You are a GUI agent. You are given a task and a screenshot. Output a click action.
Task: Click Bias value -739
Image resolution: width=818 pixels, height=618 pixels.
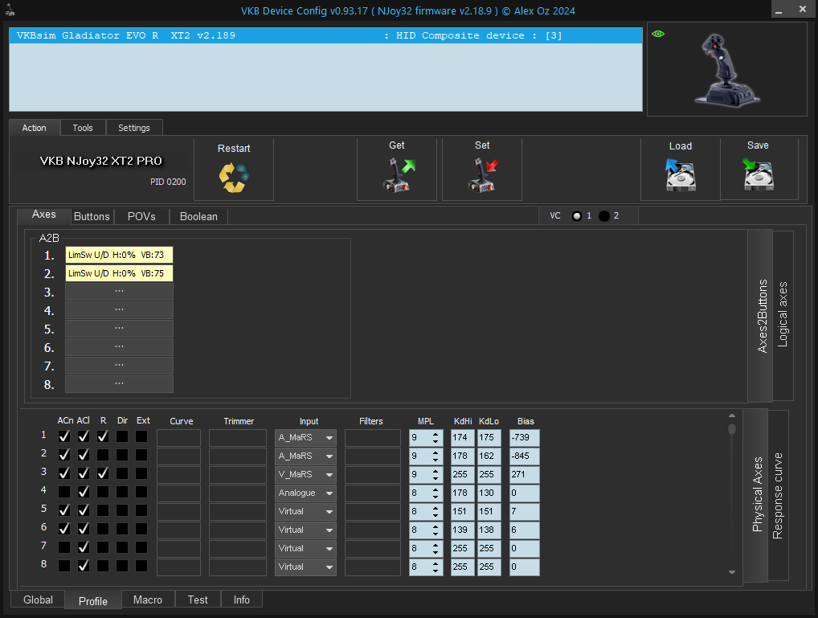pos(524,437)
